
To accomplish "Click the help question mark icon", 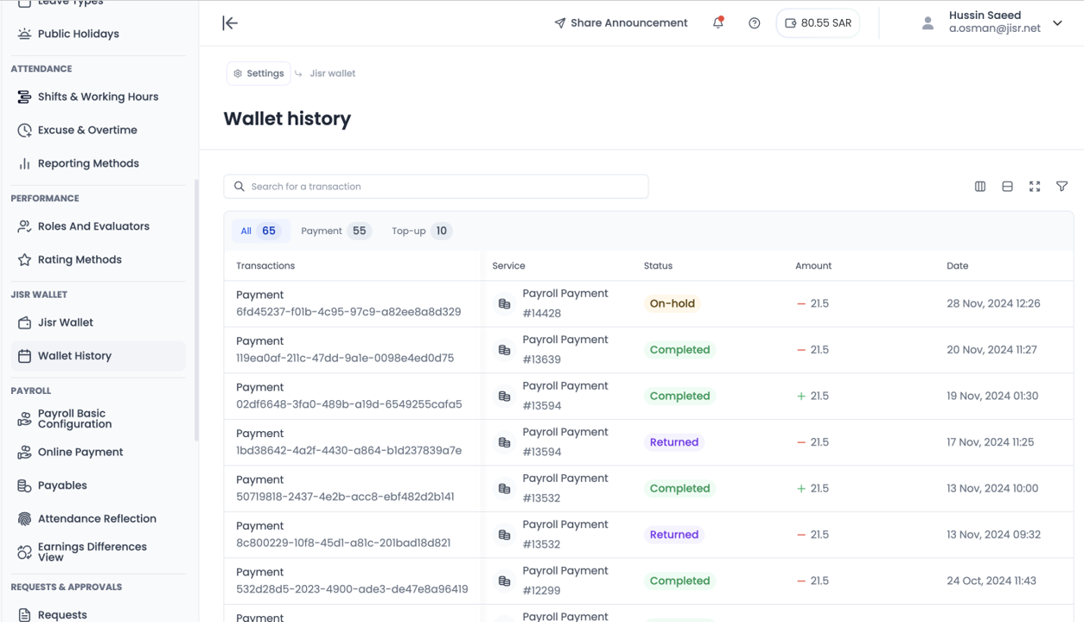I will (754, 23).
